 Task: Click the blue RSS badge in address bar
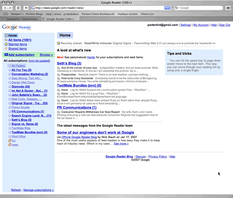(x=167, y=8)
